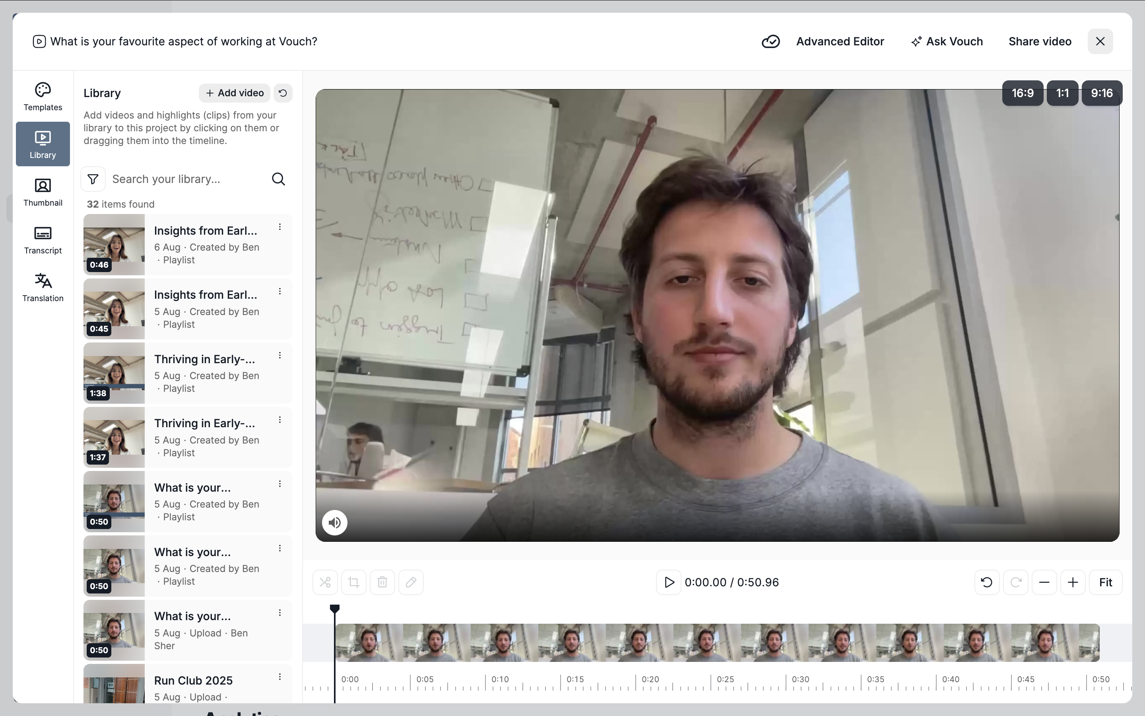The width and height of the screenshot is (1145, 716).
Task: Click the delete clip trash icon
Action: click(382, 582)
